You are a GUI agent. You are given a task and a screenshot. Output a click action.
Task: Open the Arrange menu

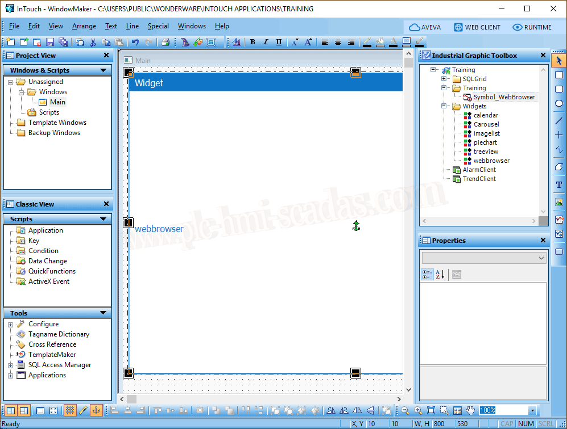pyautogui.click(x=84, y=26)
